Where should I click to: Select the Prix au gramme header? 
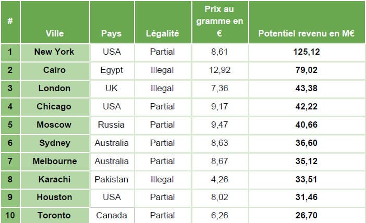(219, 21)
